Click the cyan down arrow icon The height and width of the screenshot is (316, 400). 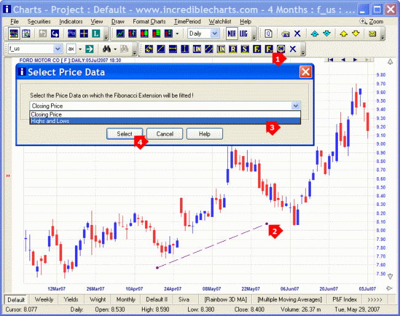[x=326, y=33]
